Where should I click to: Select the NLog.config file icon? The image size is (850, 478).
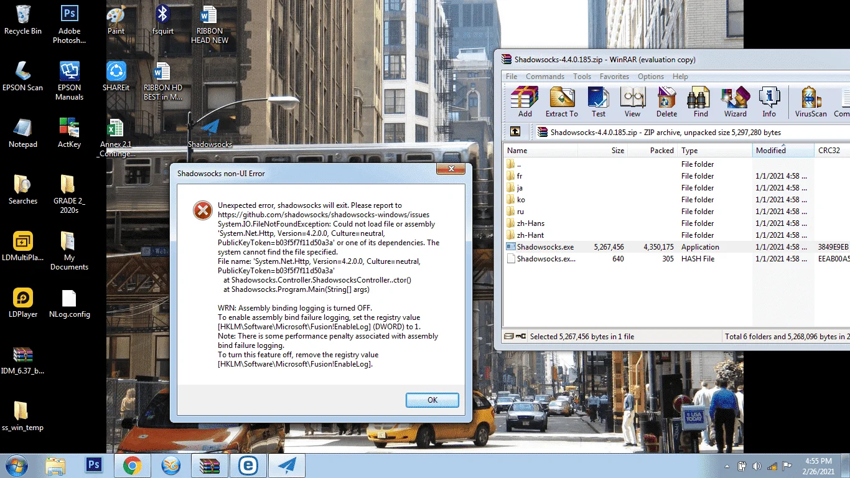70,303
